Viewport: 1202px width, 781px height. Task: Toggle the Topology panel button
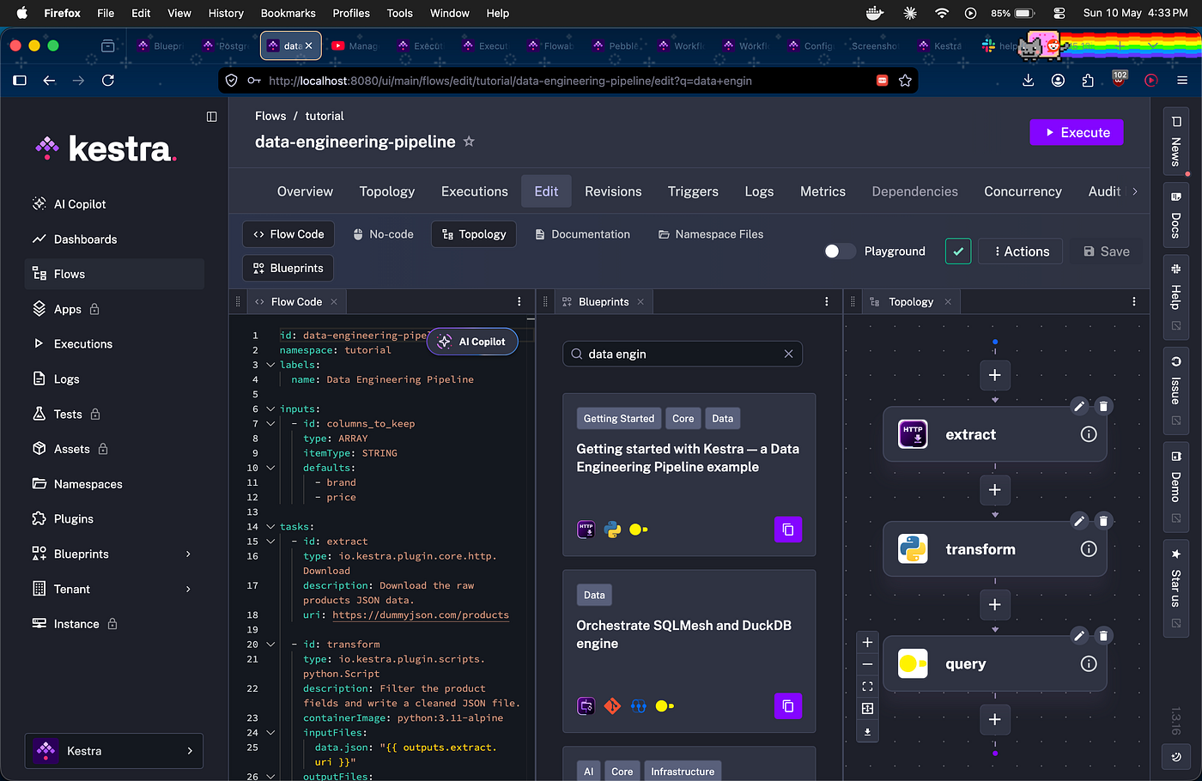click(474, 234)
